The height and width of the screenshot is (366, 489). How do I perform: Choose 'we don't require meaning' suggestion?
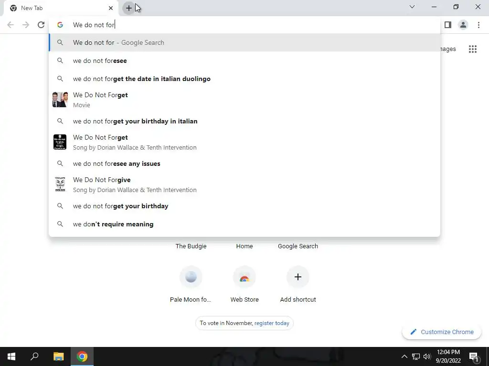pyautogui.click(x=244, y=224)
